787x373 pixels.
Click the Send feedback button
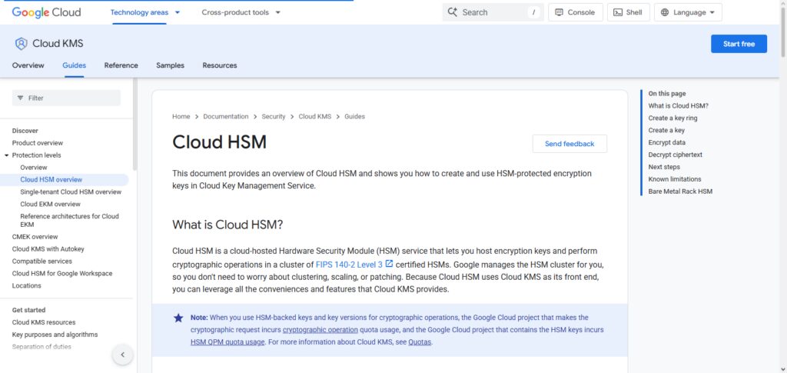pos(569,144)
